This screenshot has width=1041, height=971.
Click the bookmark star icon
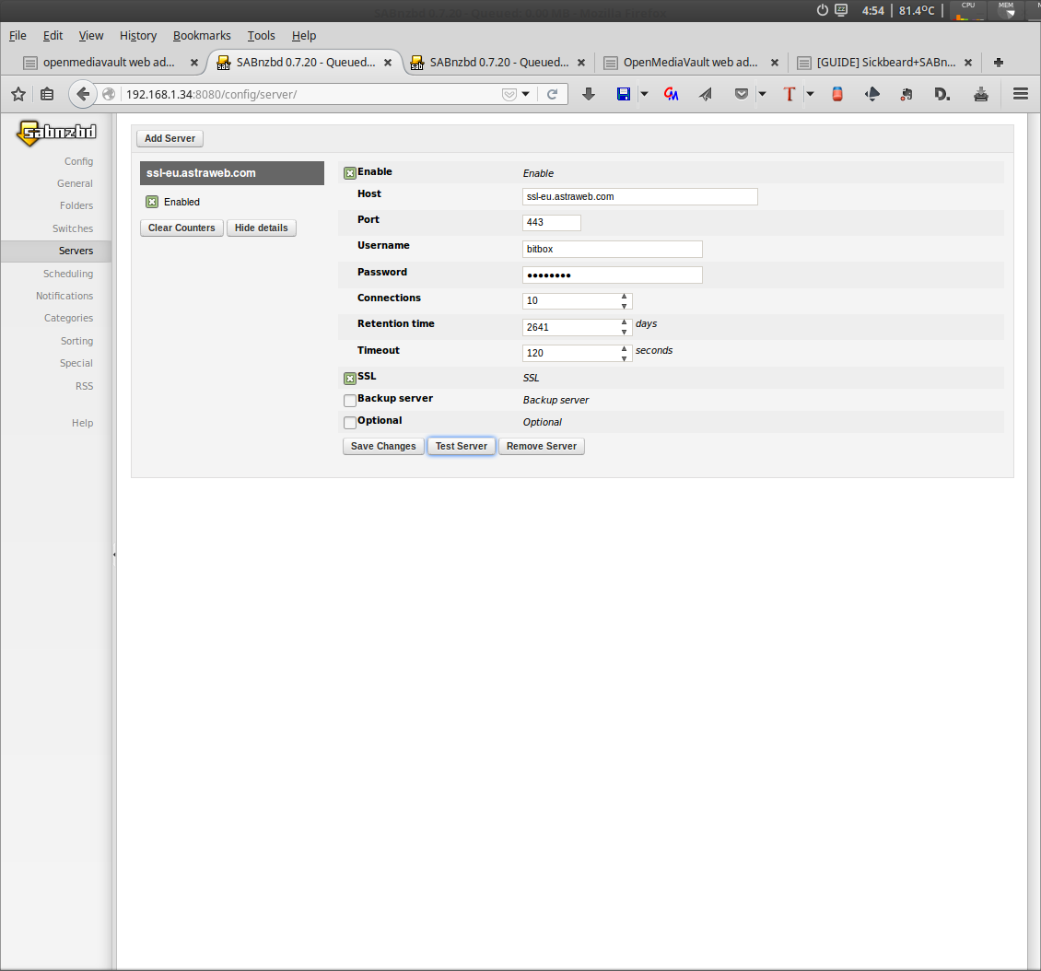(18, 94)
